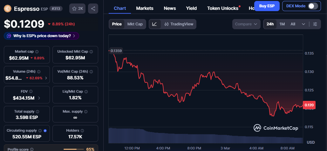Viewport: 327px width, 151px height.
Task: Click the 0.1359 opening price label
Action: pos(116,51)
